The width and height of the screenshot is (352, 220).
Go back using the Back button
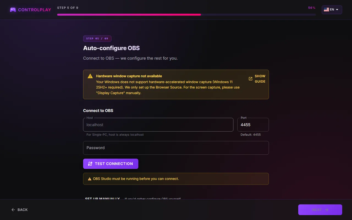(x=20, y=210)
